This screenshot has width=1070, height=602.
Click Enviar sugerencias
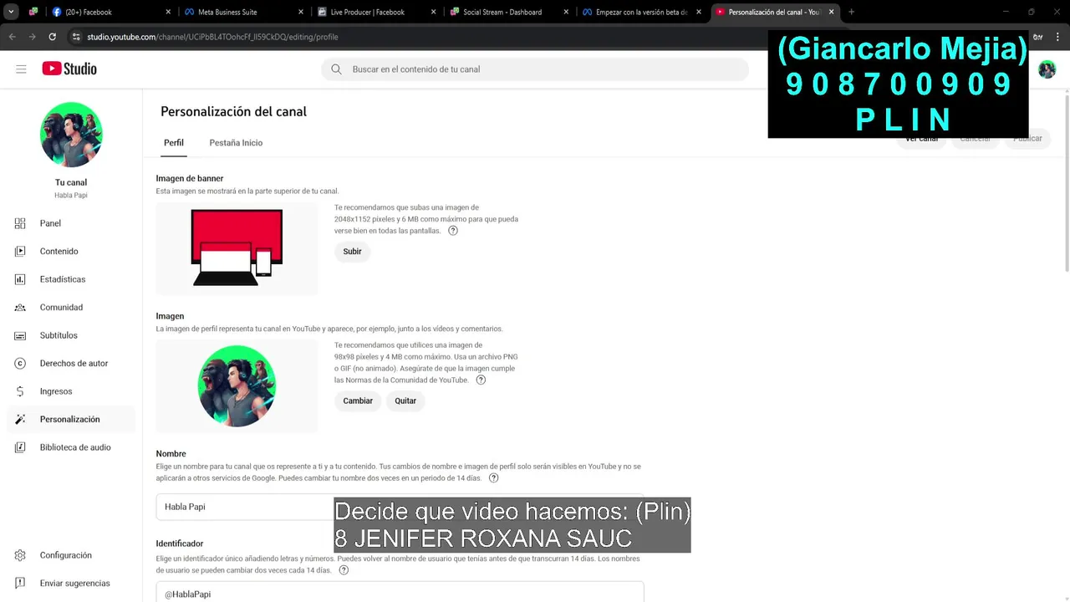pos(71,584)
